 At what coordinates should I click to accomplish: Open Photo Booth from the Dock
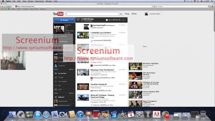click(97, 115)
